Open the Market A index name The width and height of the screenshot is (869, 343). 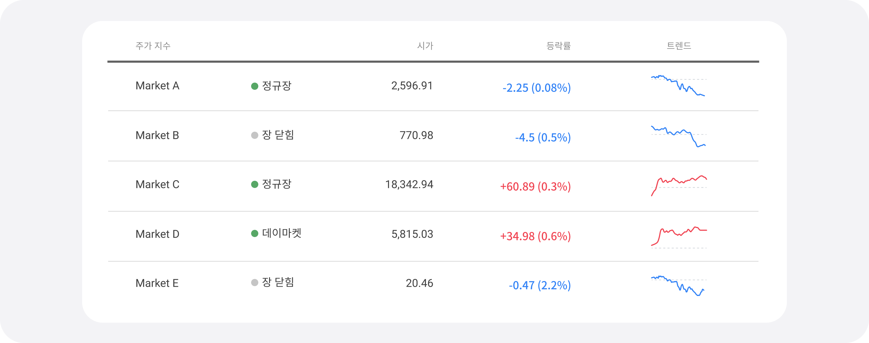pos(157,86)
